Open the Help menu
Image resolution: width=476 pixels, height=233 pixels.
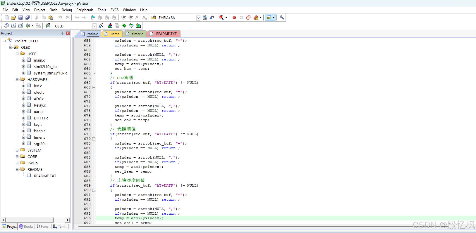click(x=144, y=10)
